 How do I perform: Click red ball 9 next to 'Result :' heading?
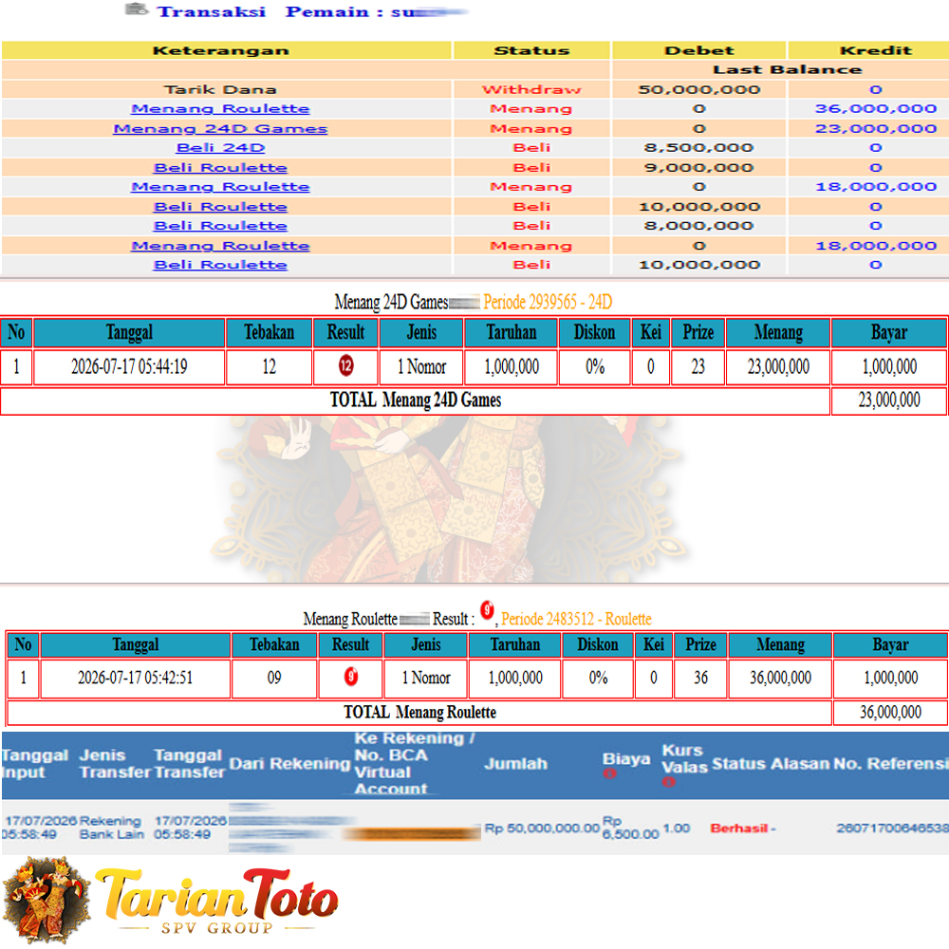pos(487,610)
